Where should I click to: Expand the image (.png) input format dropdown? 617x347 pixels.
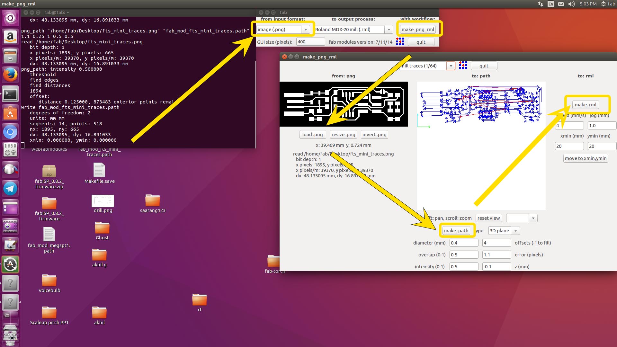[306, 30]
